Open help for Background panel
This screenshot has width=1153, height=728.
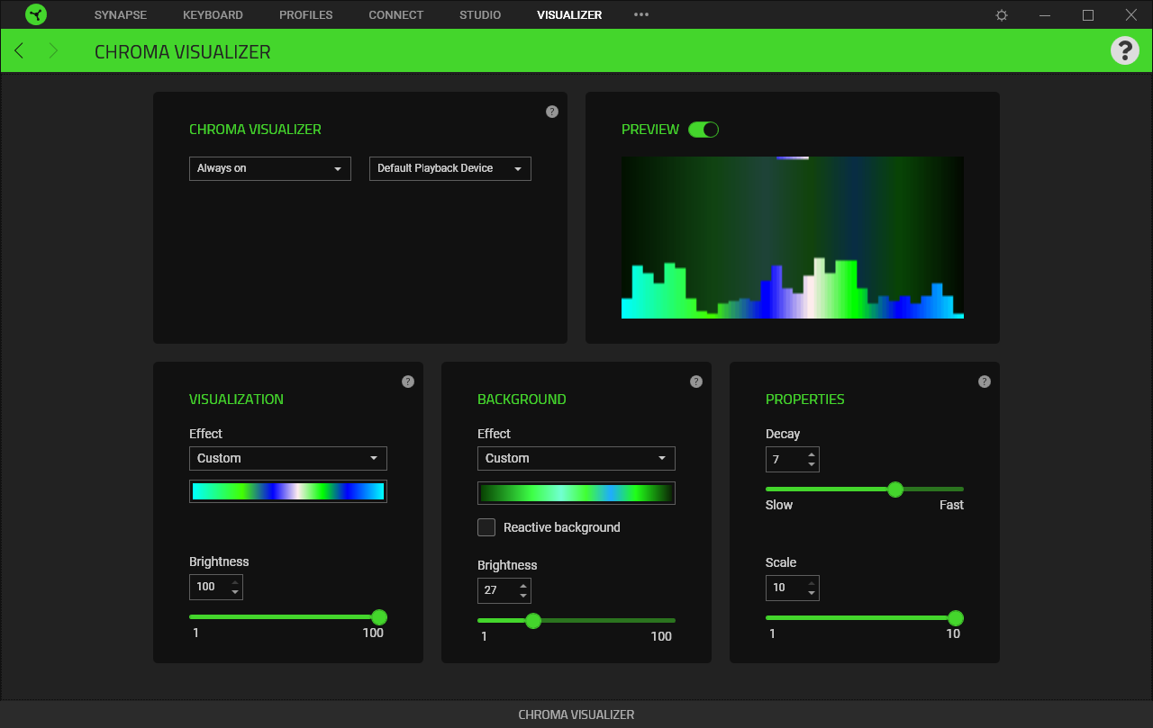click(696, 382)
